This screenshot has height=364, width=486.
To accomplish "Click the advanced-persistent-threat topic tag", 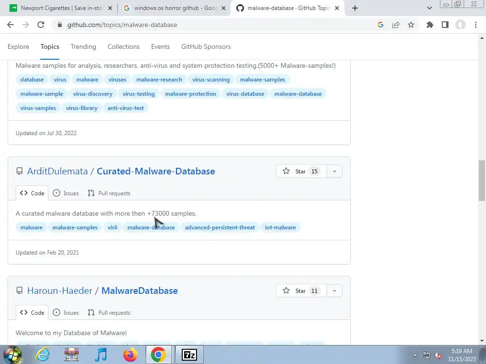I will [220, 227].
